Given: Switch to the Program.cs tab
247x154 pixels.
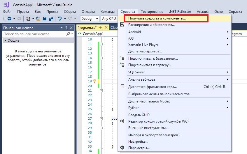Looking at the screenshot, I should click(87, 28).
